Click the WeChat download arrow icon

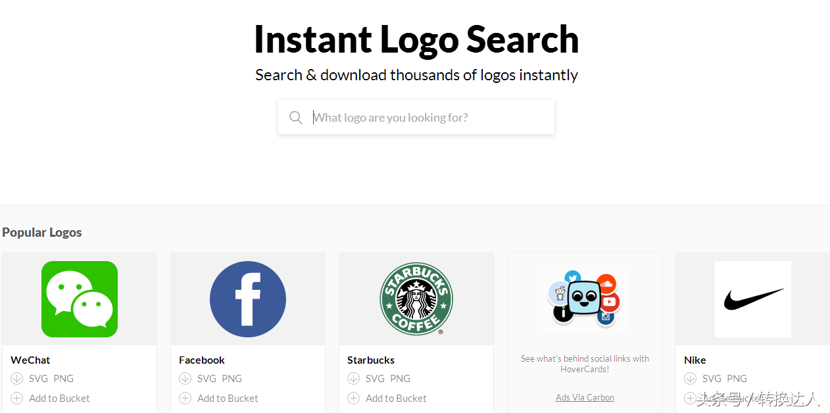coord(17,378)
